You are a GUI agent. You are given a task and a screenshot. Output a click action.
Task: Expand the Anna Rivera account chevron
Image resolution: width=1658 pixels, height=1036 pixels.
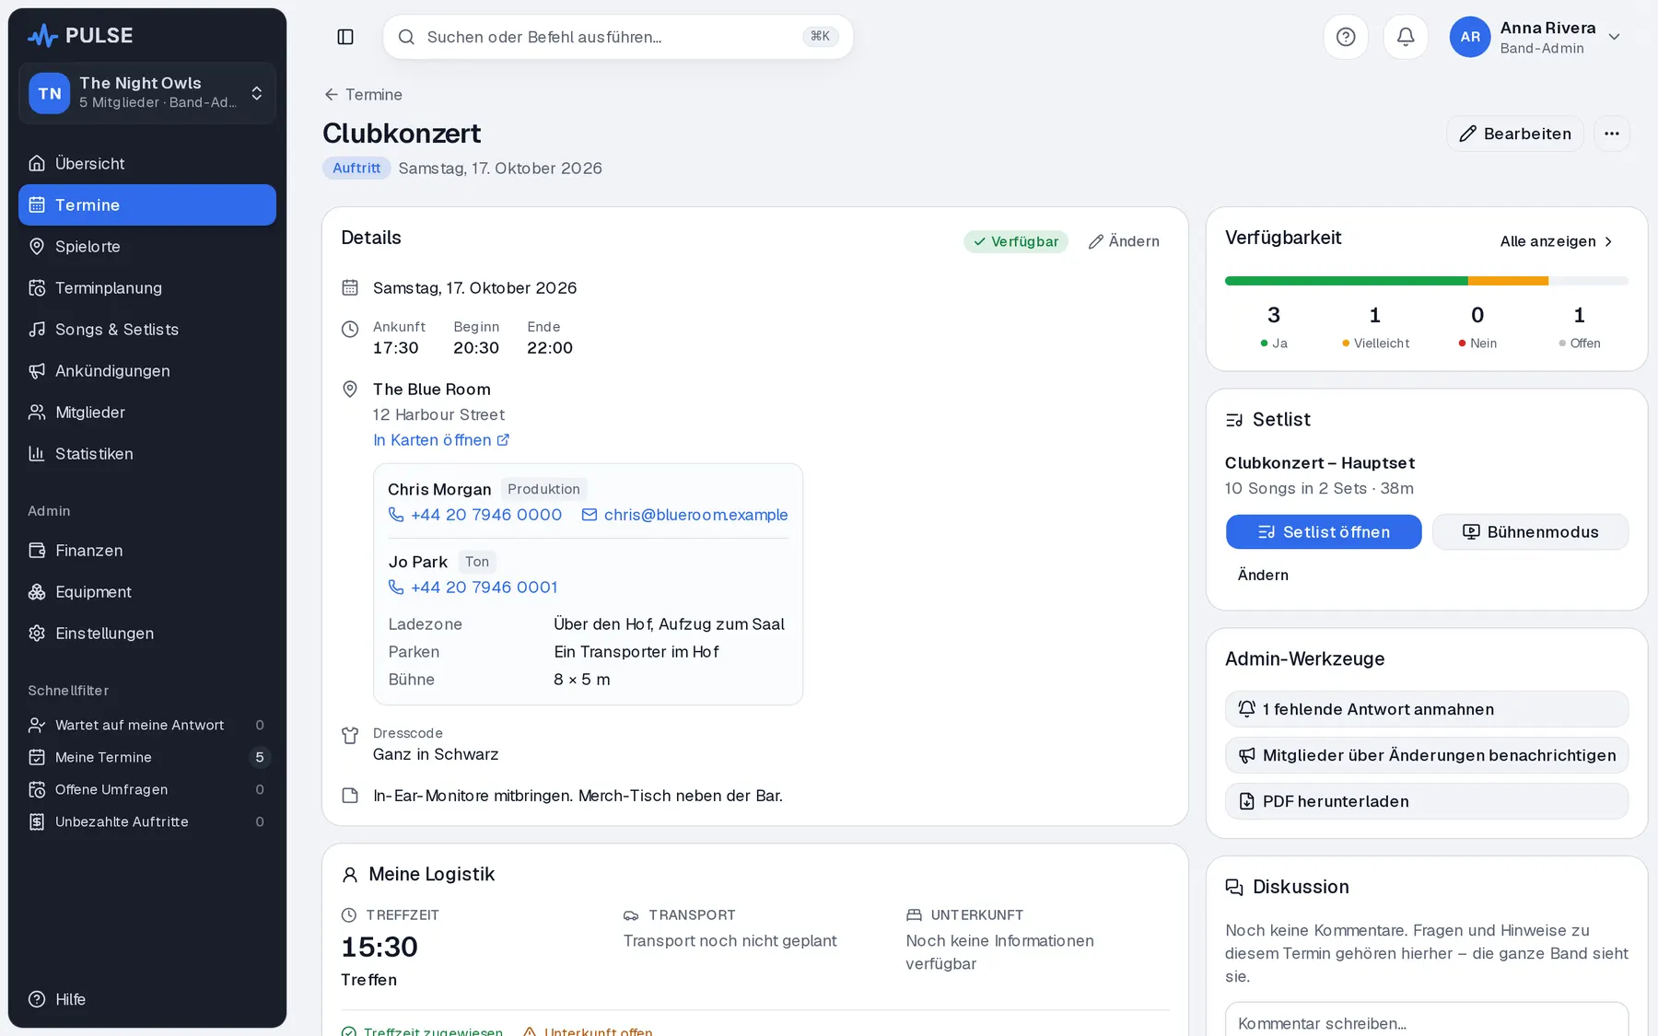pos(1614,37)
